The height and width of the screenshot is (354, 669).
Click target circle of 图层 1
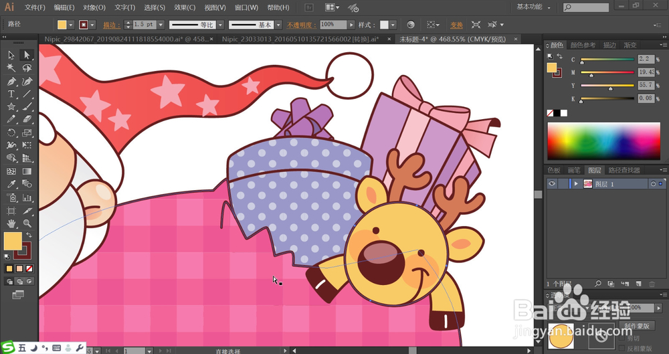[x=653, y=184]
